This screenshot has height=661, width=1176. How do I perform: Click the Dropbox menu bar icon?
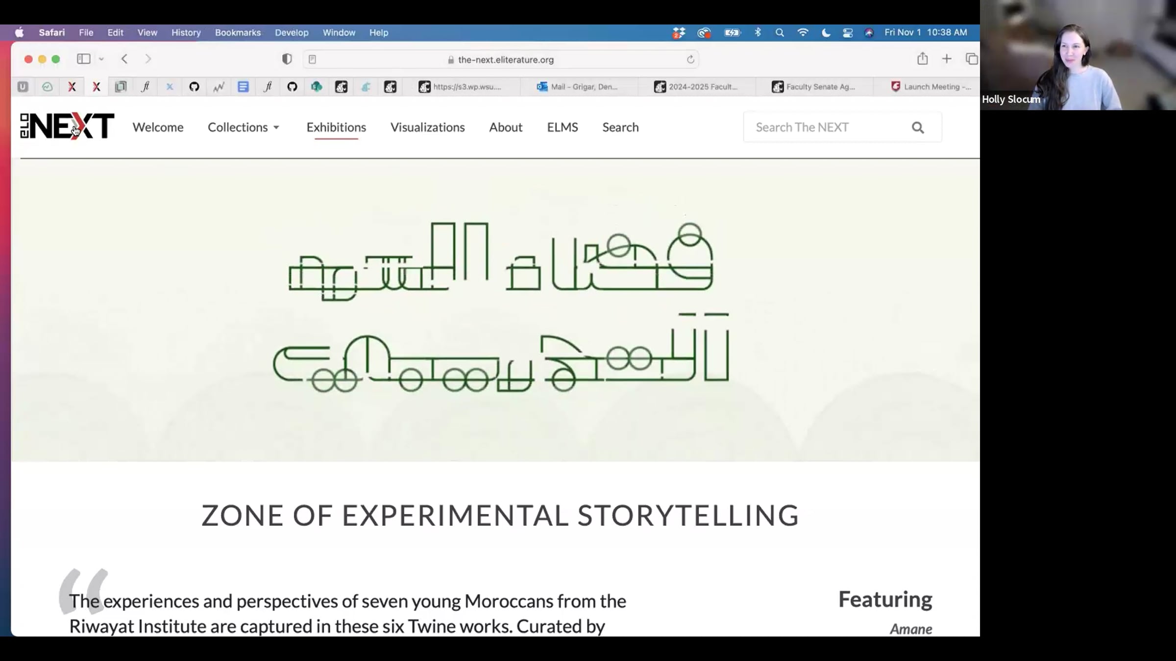(679, 32)
